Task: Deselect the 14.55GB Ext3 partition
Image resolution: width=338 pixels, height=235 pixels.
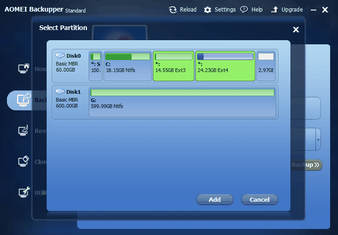Action: (174, 66)
